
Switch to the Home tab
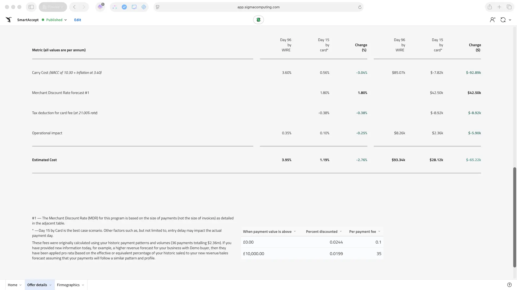click(12, 285)
